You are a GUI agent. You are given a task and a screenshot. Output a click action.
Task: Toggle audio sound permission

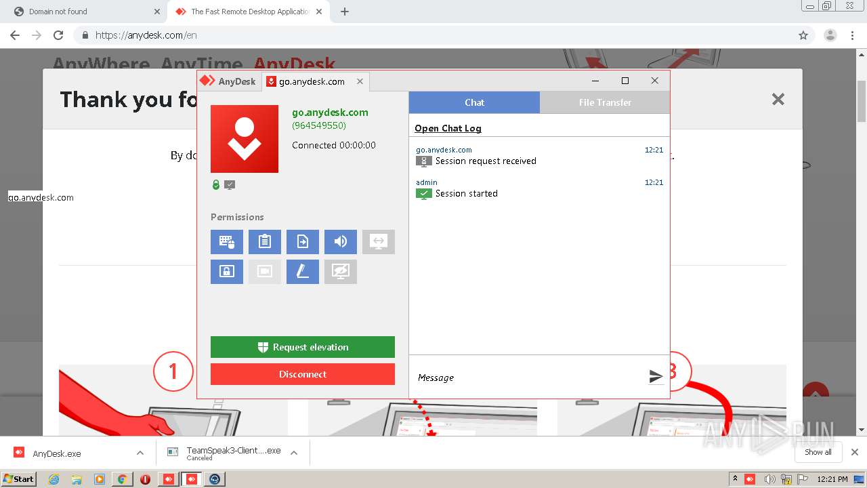pos(341,241)
